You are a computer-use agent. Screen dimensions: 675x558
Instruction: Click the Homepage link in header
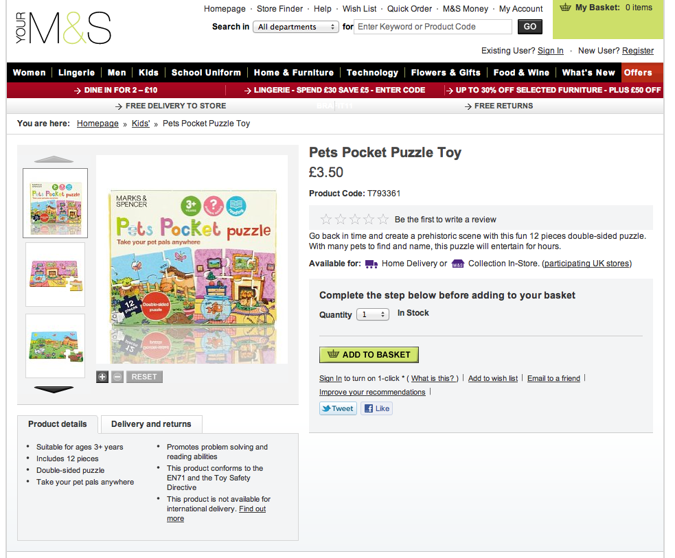225,9
